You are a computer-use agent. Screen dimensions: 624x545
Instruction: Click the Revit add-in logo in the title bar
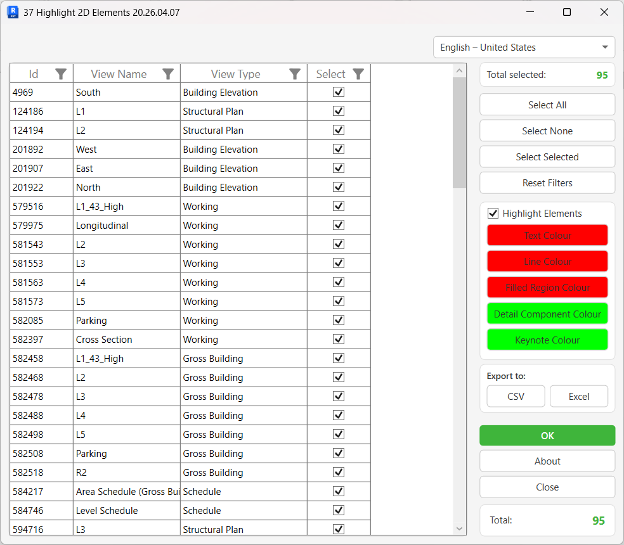point(13,12)
